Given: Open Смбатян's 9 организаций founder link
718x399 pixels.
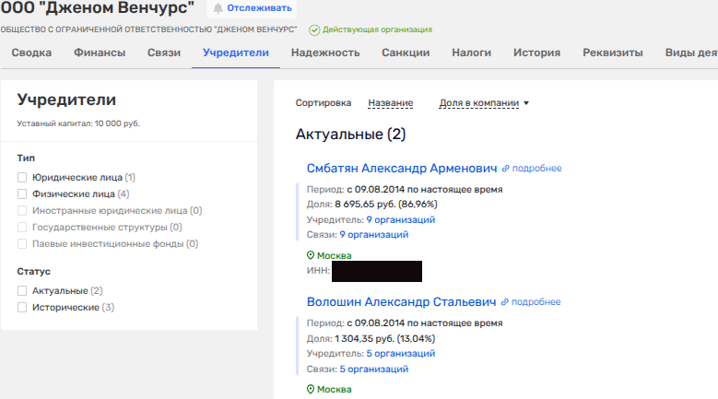Looking at the screenshot, I should 400,220.
